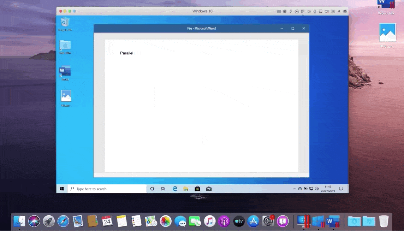Click the Windows volume tray icon
Viewport: 404px width, 231px height.
(x=317, y=189)
